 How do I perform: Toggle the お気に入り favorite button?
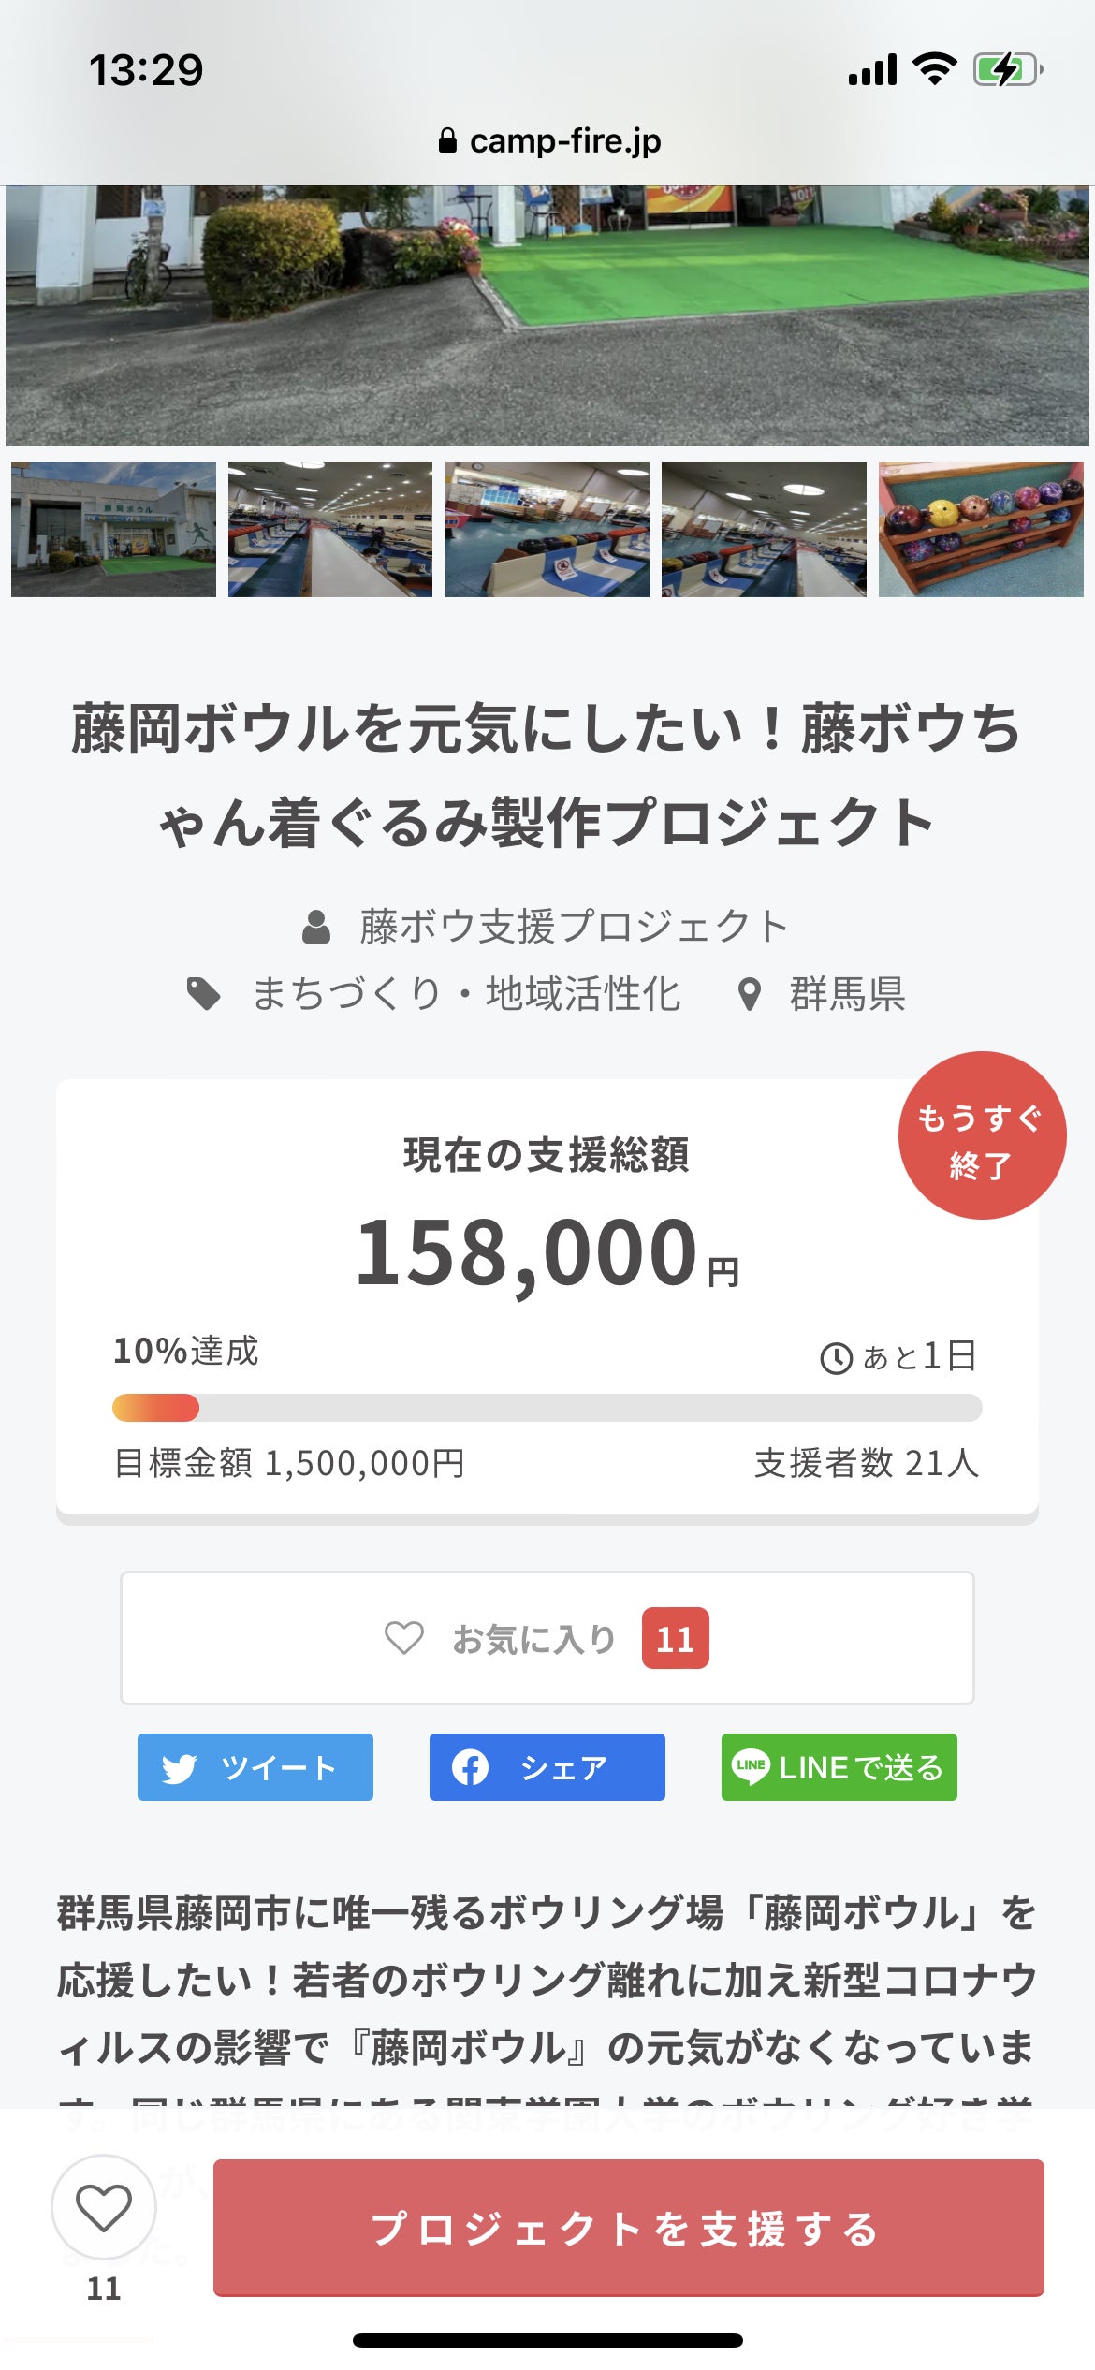[547, 1638]
